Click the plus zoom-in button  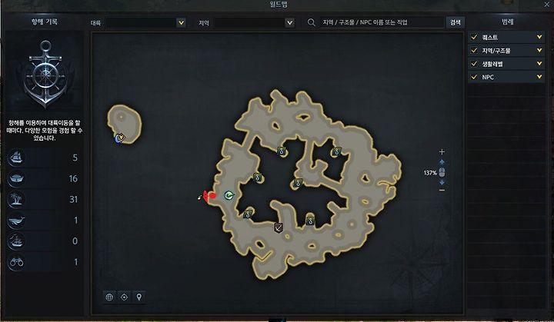click(442, 152)
